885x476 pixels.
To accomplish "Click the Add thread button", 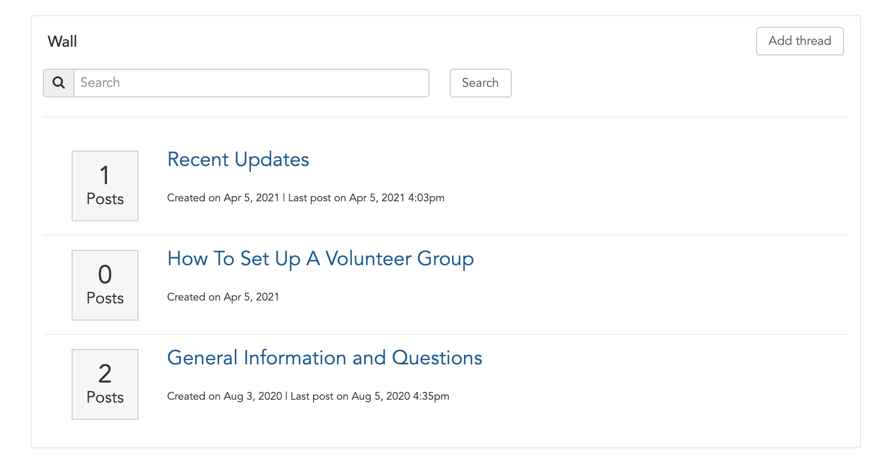I will [x=800, y=41].
